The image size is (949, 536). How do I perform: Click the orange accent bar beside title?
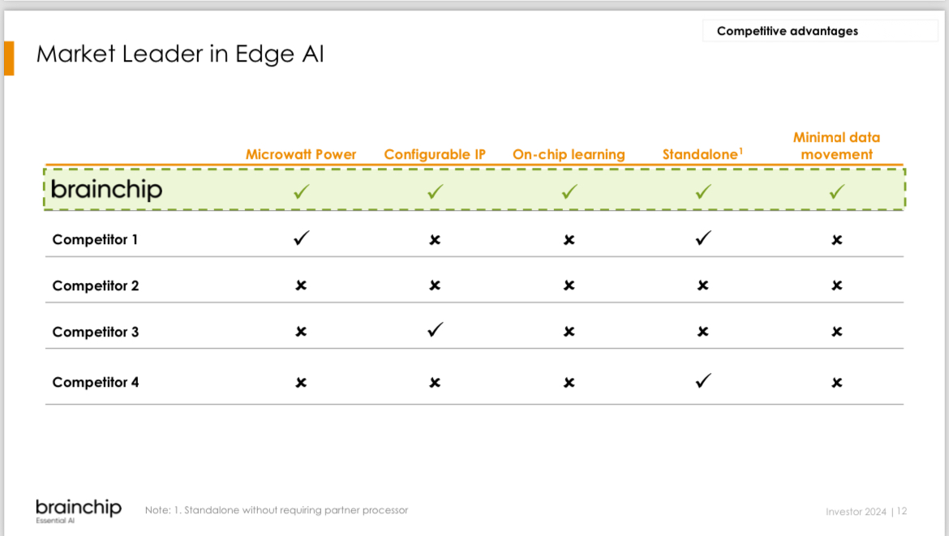click(x=9, y=58)
